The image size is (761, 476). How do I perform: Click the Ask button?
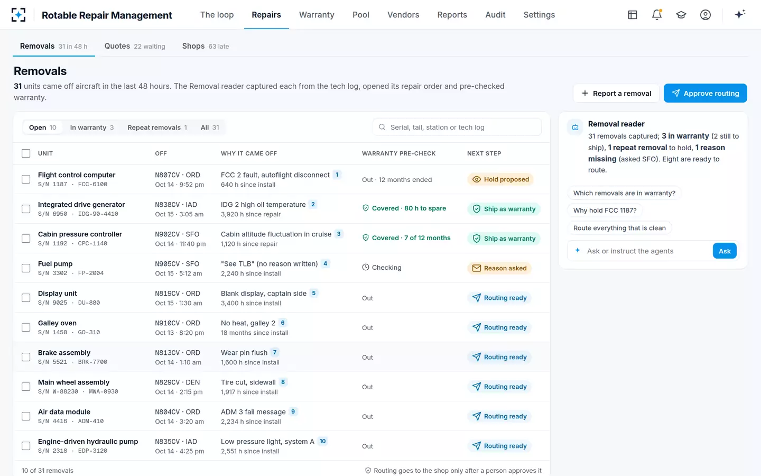coord(725,251)
